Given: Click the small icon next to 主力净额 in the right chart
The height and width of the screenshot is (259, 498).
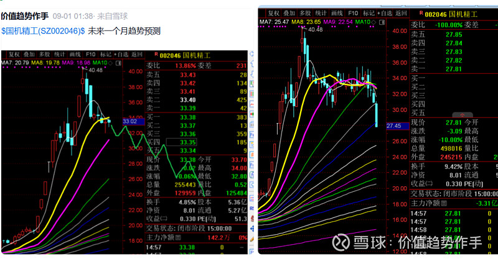Looking at the screenshot, I should coord(444,203).
